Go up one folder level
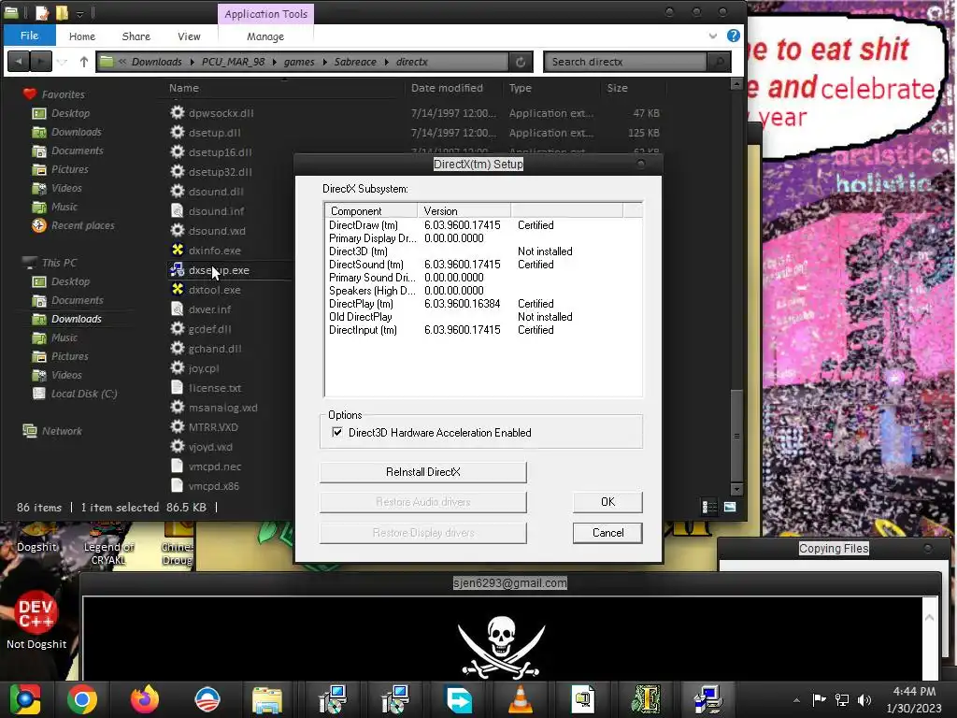 (83, 62)
